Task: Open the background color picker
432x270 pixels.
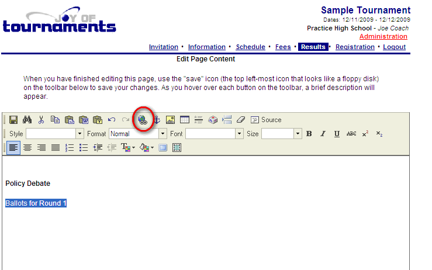Action: pyautogui.click(x=146, y=148)
